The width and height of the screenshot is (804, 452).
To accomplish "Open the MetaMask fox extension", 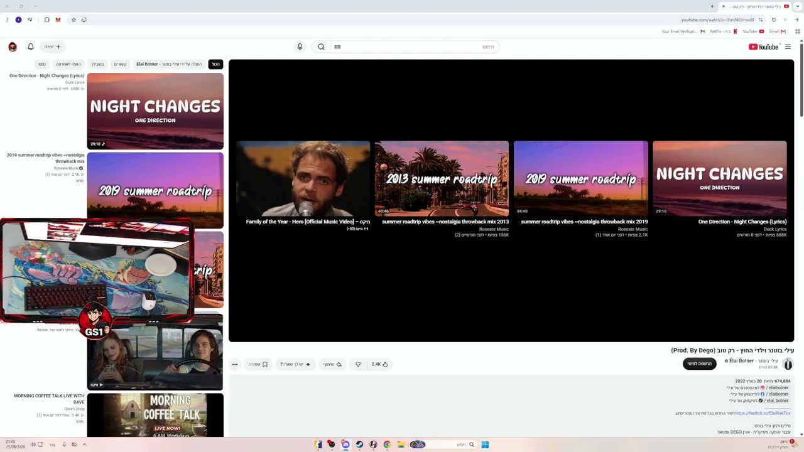I will point(58,19).
